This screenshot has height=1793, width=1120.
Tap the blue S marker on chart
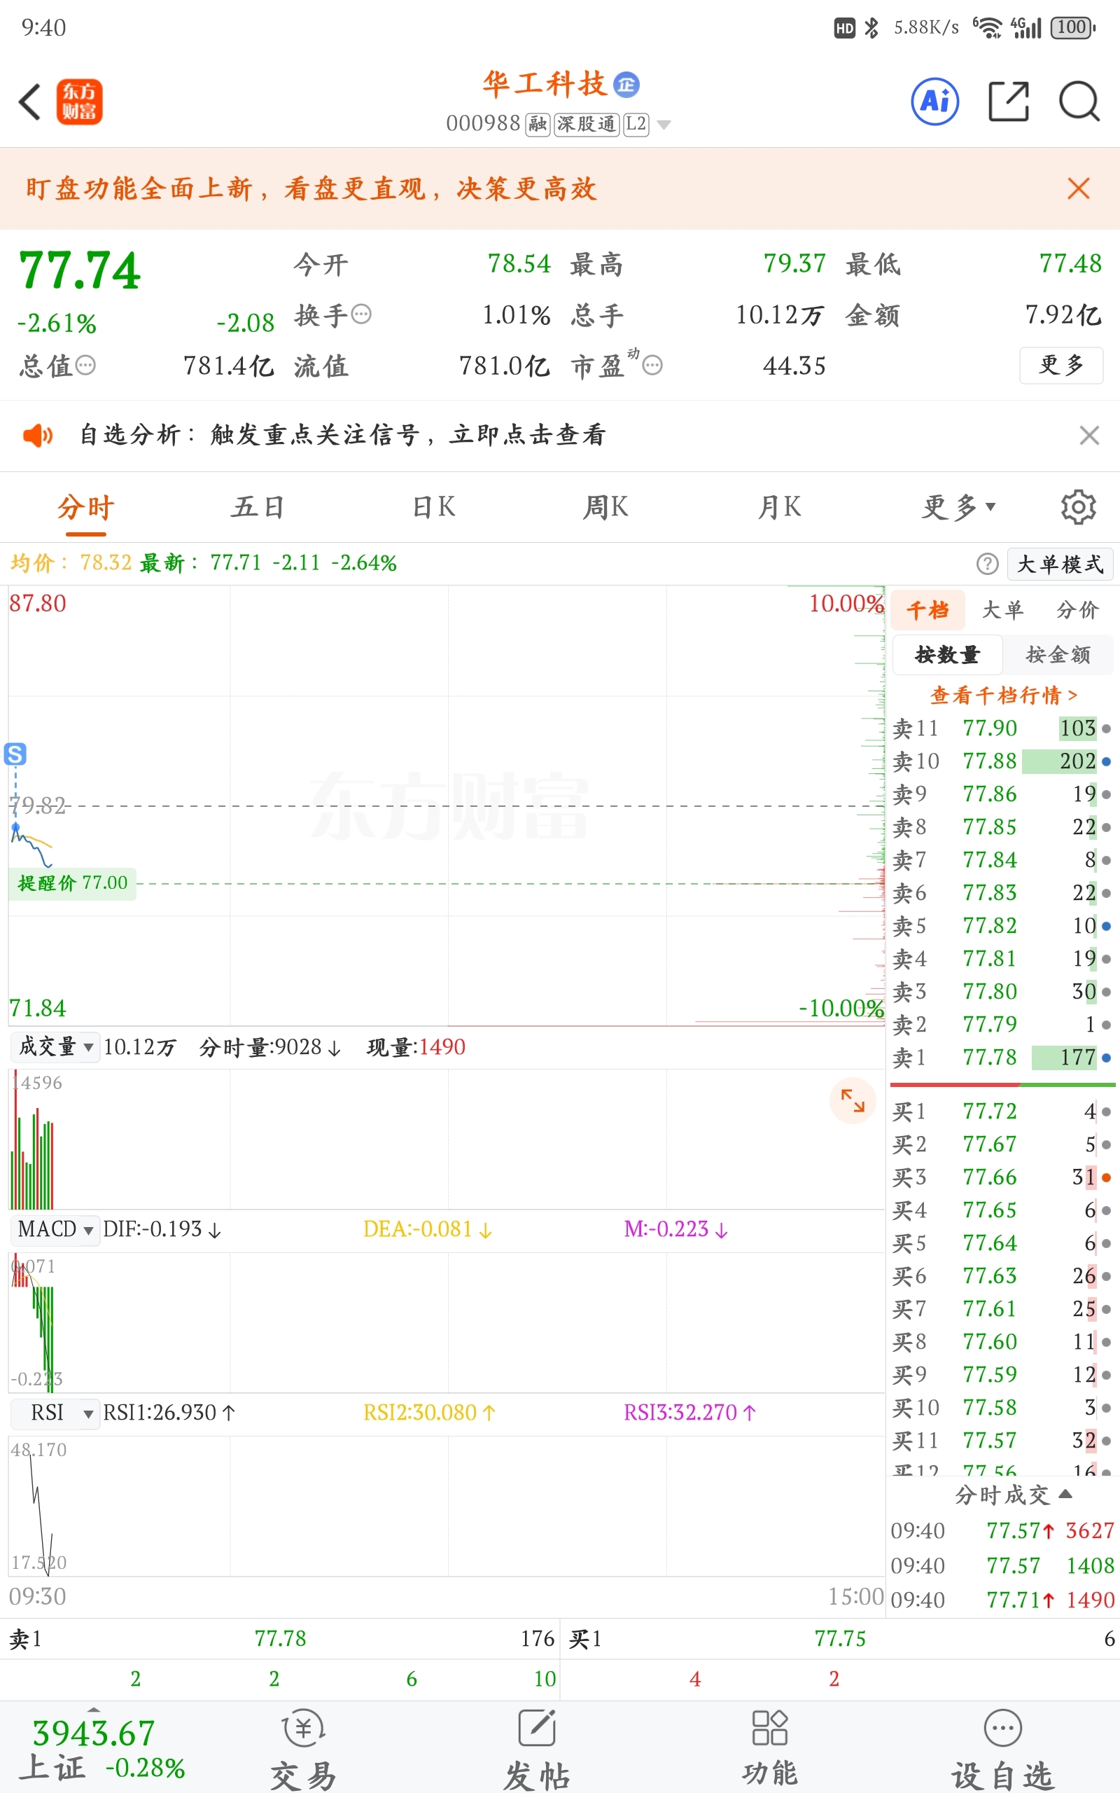click(15, 754)
